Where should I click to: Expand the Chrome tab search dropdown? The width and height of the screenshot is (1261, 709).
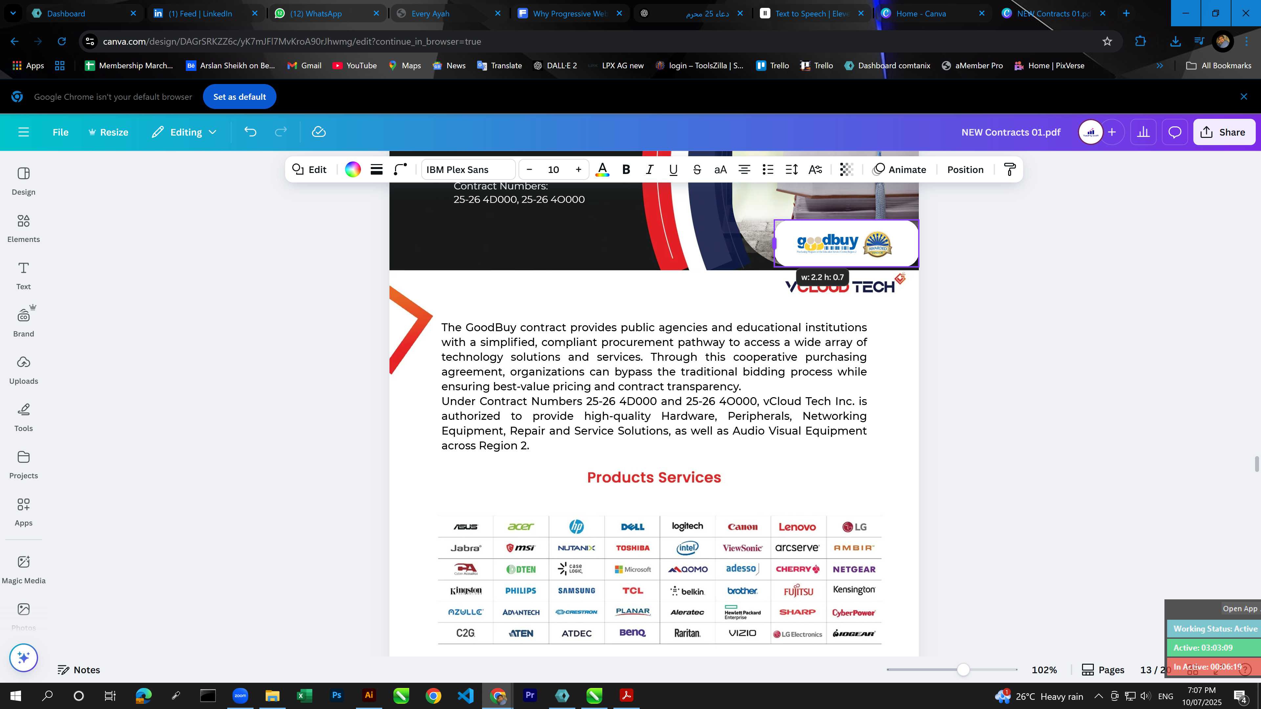click(x=13, y=13)
